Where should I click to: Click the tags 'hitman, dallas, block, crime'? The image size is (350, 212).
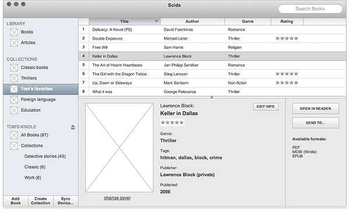(191, 157)
